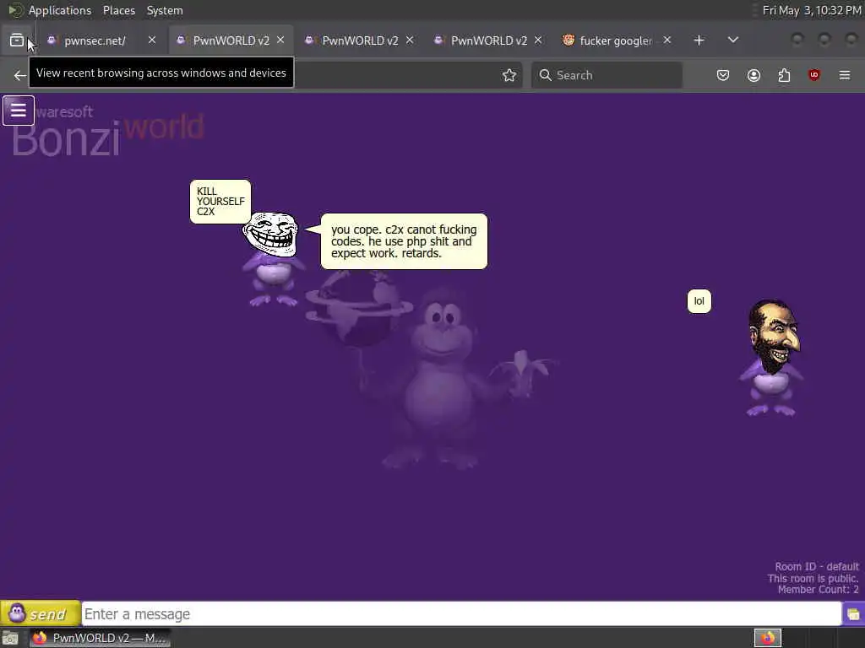Focus the Enter a message field
865x648 pixels.
[x=462, y=614]
